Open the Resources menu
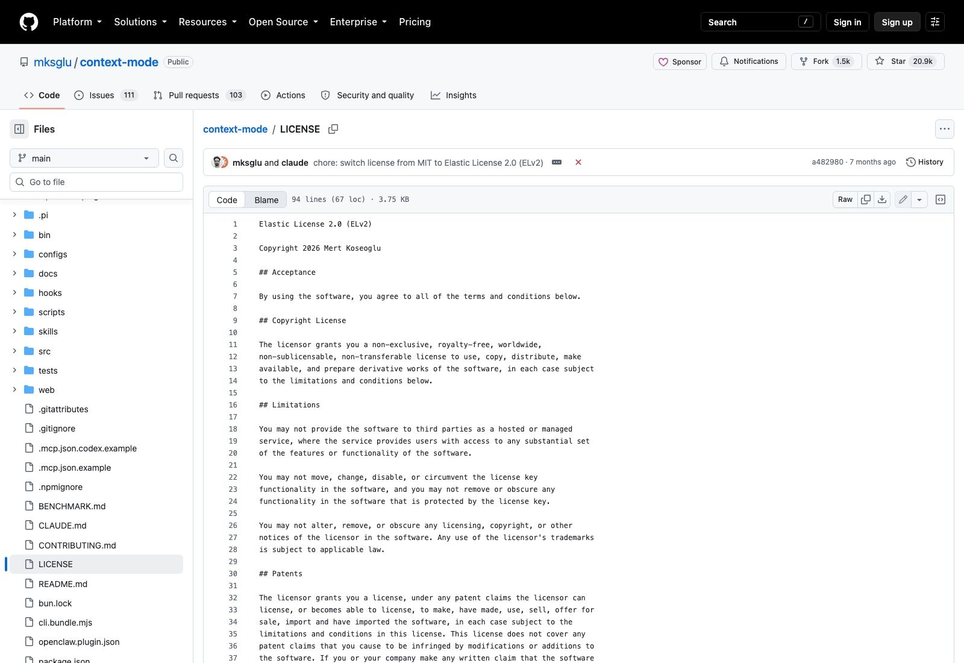964x663 pixels. point(208,22)
